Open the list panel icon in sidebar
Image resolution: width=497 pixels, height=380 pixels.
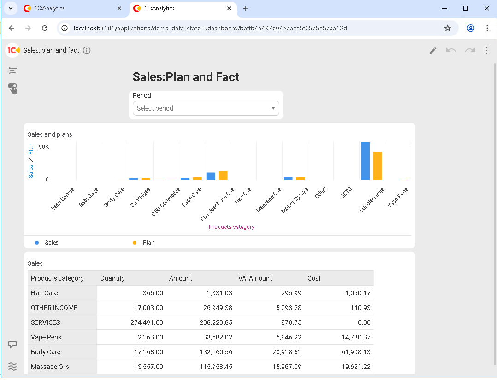click(x=12, y=70)
